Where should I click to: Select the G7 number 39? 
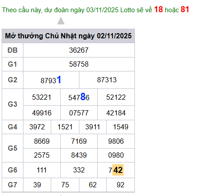pos(37,185)
